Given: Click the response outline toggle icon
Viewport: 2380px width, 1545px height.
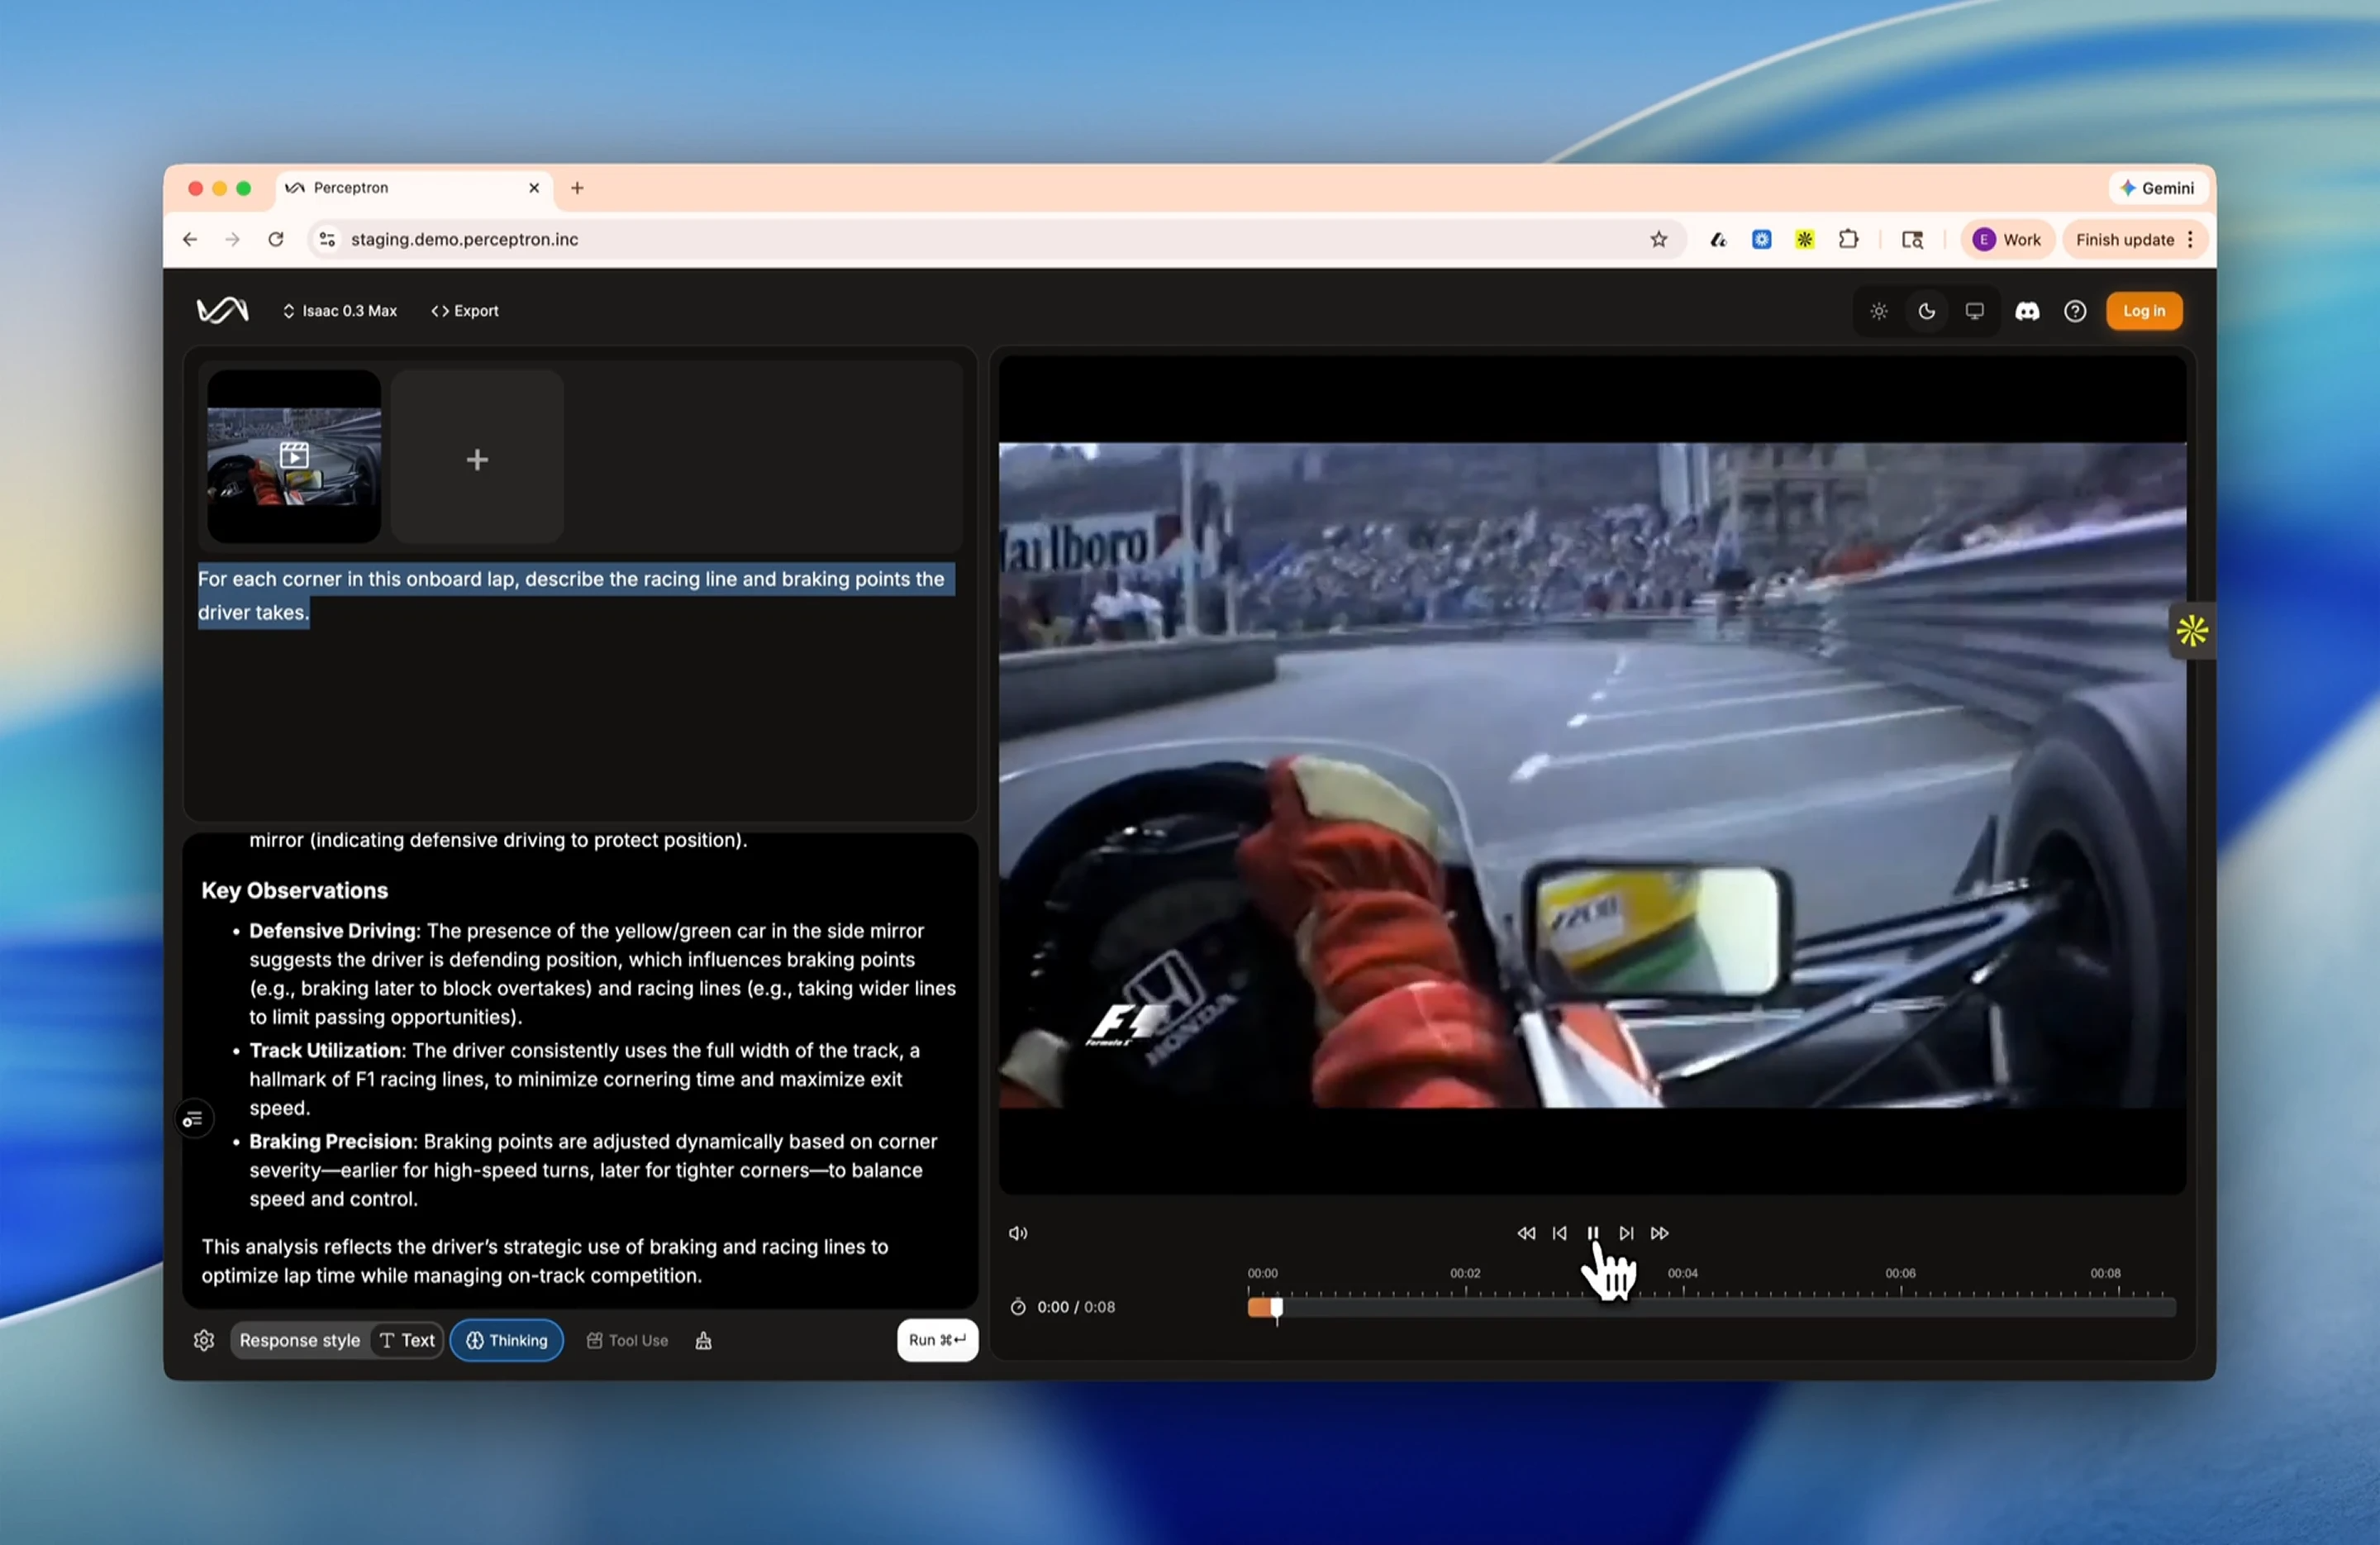Looking at the screenshot, I should tap(194, 1119).
